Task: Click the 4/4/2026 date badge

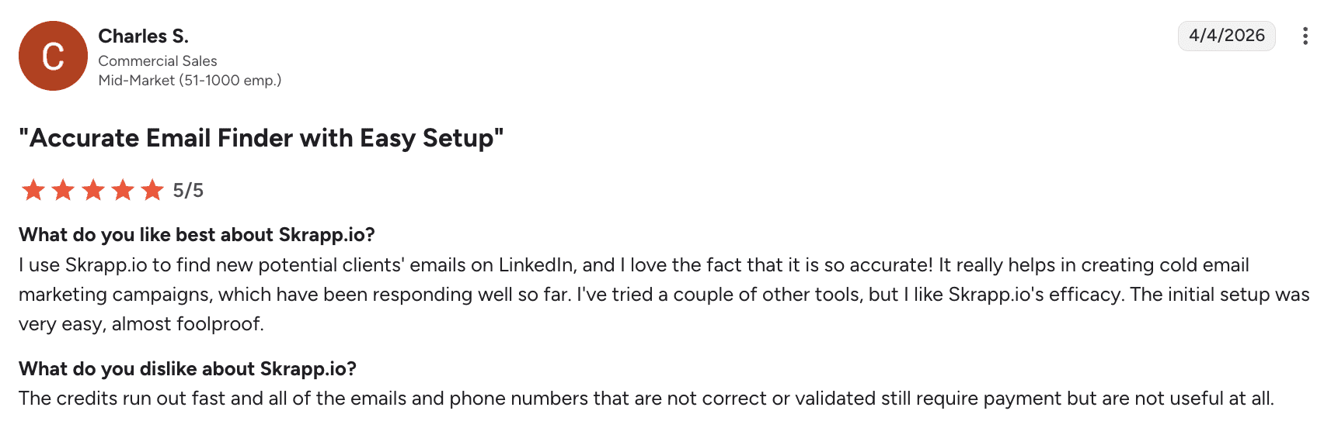Action: [1226, 36]
